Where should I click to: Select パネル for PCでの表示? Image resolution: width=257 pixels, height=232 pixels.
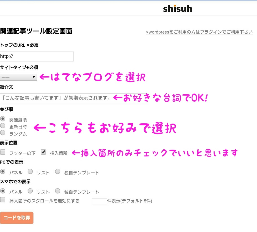point(3,171)
